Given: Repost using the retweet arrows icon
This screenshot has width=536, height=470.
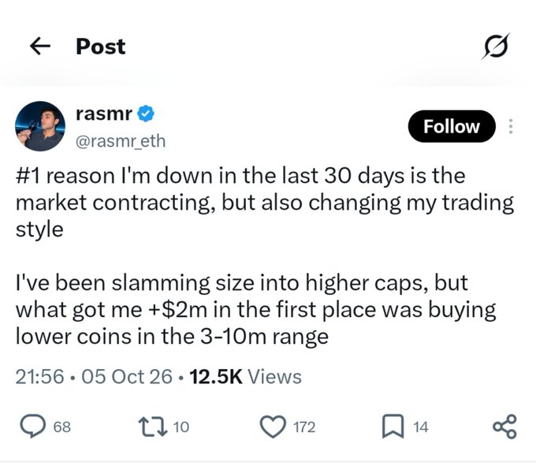Looking at the screenshot, I should coord(153,426).
